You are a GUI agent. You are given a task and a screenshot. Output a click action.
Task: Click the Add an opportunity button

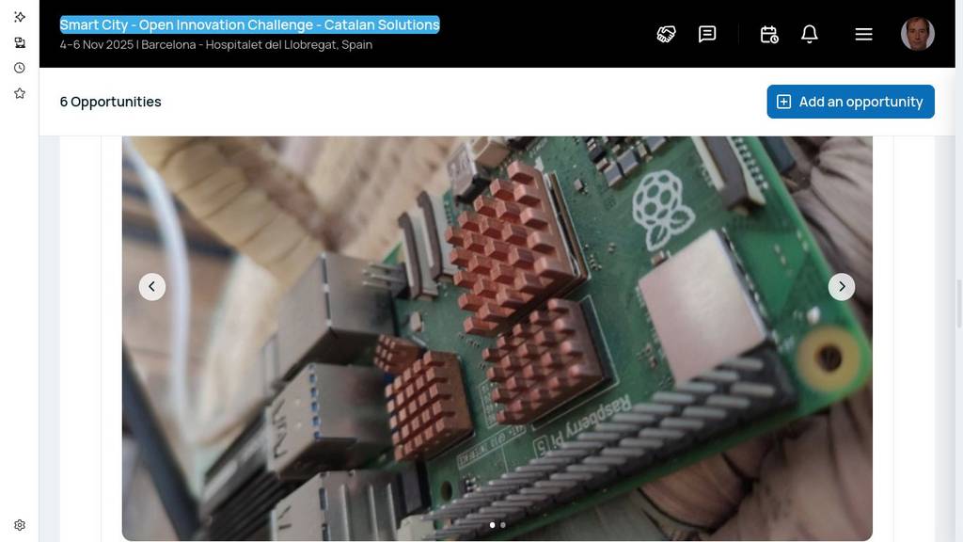(850, 102)
